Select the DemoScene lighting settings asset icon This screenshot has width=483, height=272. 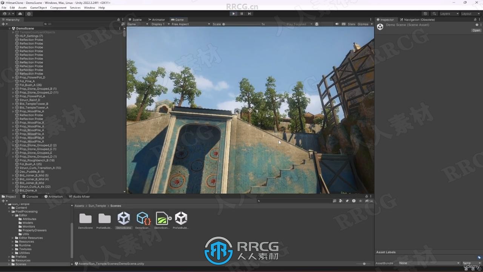pos(162,218)
